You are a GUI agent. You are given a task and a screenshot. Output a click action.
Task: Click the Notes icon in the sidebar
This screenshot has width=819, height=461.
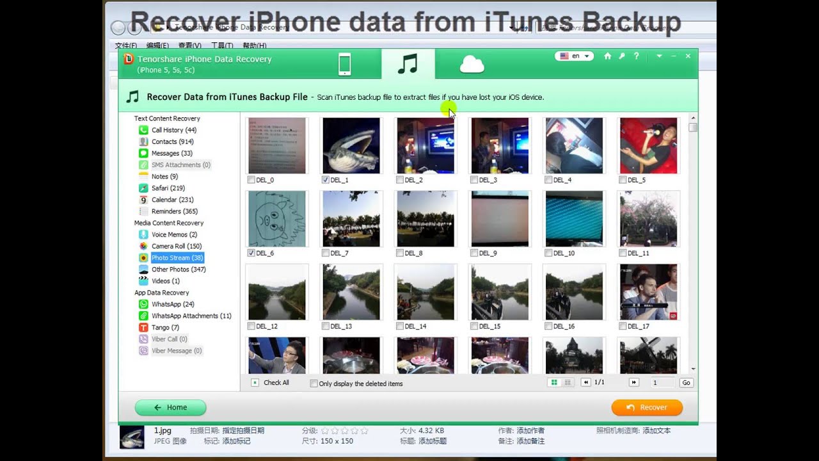[x=143, y=176]
